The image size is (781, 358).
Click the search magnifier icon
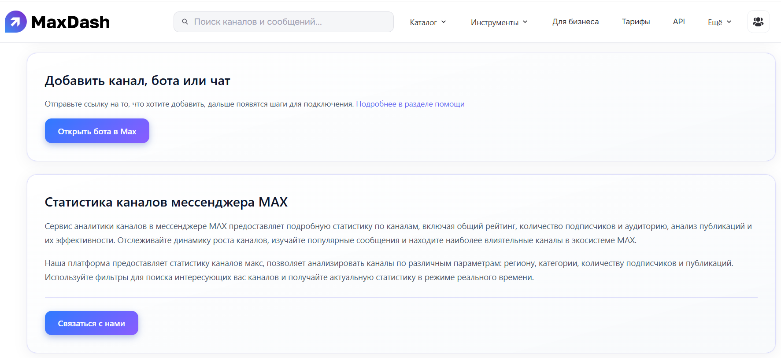pyautogui.click(x=185, y=22)
